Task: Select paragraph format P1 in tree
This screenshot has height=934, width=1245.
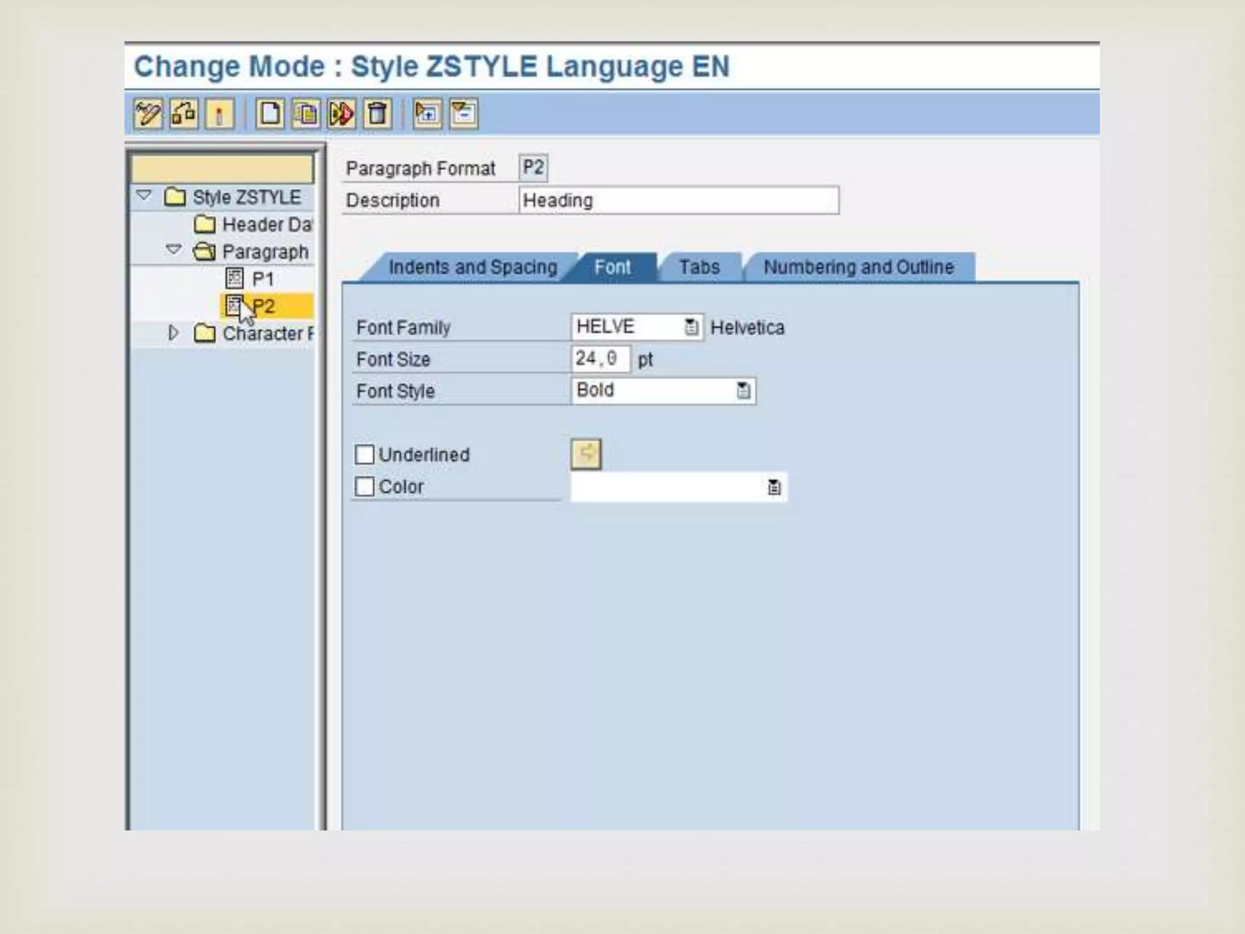Action: tap(262, 279)
